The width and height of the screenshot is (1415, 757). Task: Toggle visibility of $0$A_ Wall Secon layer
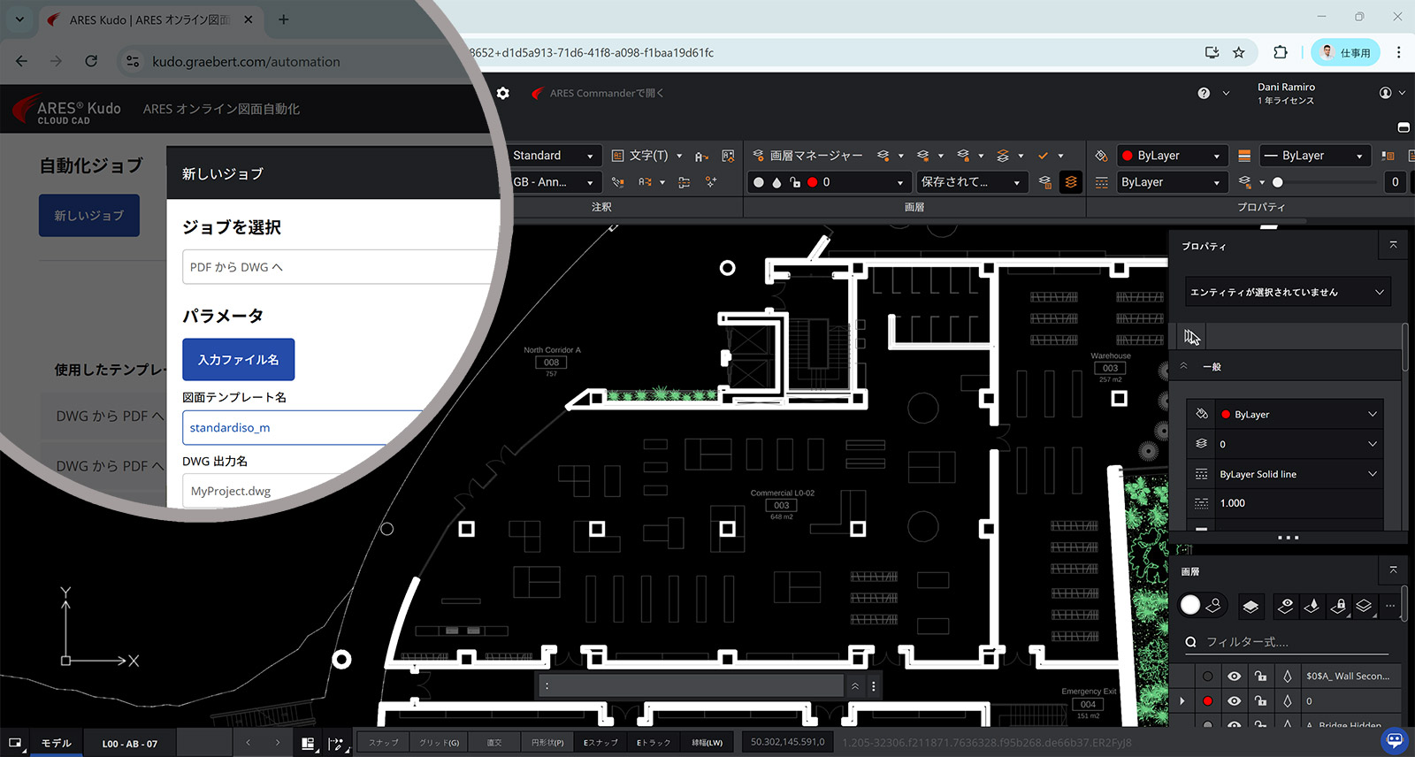click(1234, 677)
